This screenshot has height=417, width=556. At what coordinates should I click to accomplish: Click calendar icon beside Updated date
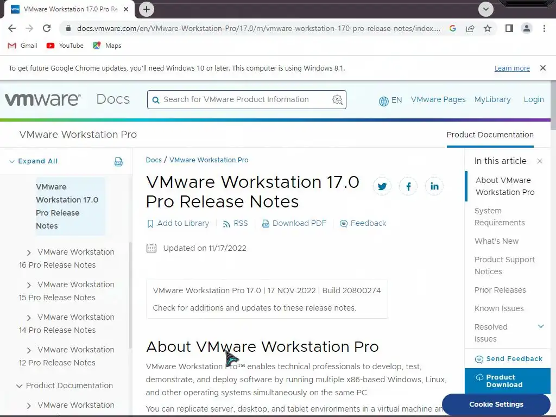pyautogui.click(x=151, y=248)
